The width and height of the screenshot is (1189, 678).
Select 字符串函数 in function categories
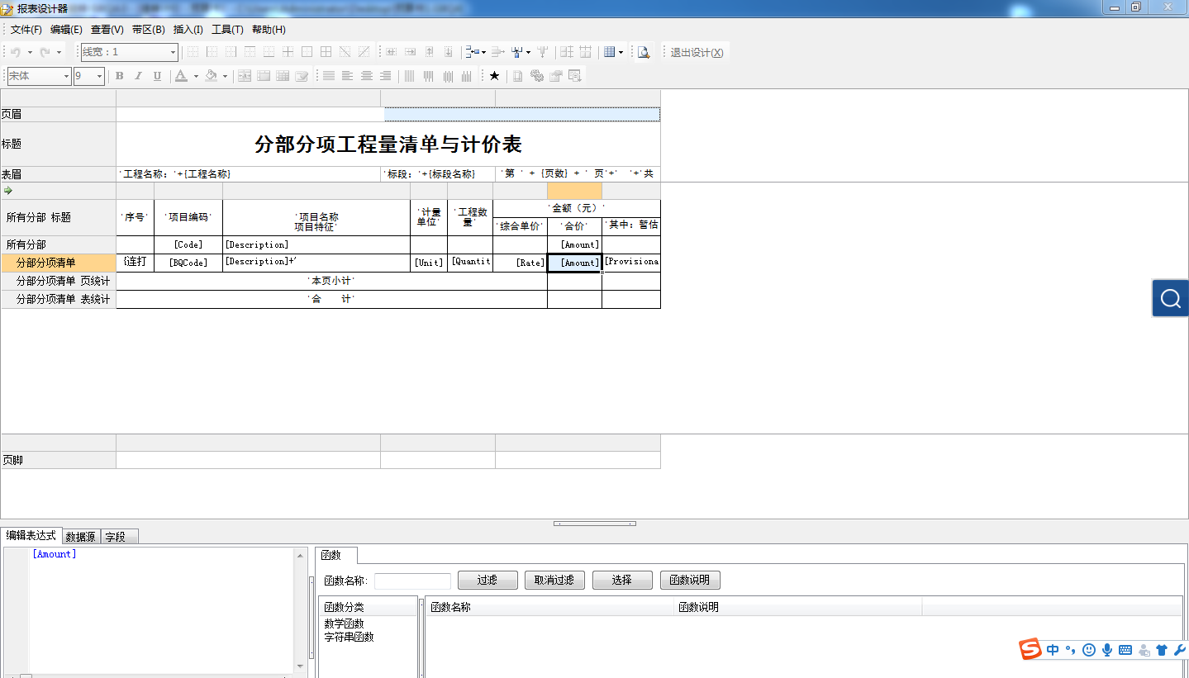pyautogui.click(x=349, y=637)
